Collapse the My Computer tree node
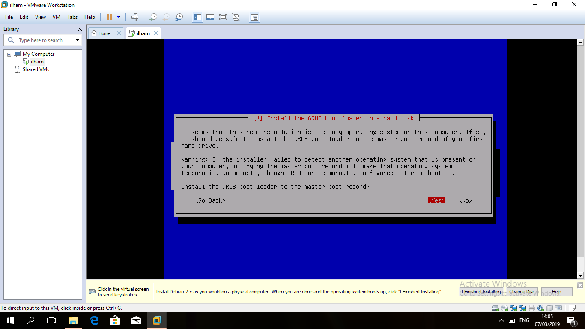Image resolution: width=585 pixels, height=329 pixels. (9, 54)
